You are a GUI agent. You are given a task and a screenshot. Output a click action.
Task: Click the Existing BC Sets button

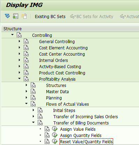coord(50,17)
